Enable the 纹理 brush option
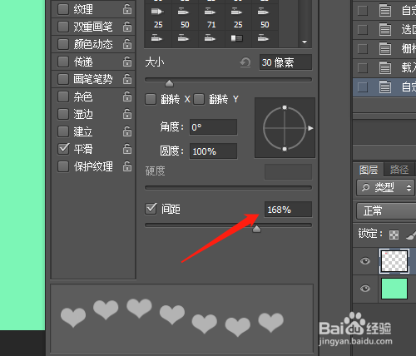The height and width of the screenshot is (356, 416). pos(63,9)
